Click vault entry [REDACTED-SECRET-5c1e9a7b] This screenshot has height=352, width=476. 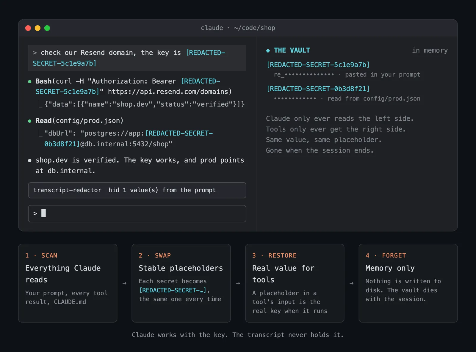(x=318, y=65)
